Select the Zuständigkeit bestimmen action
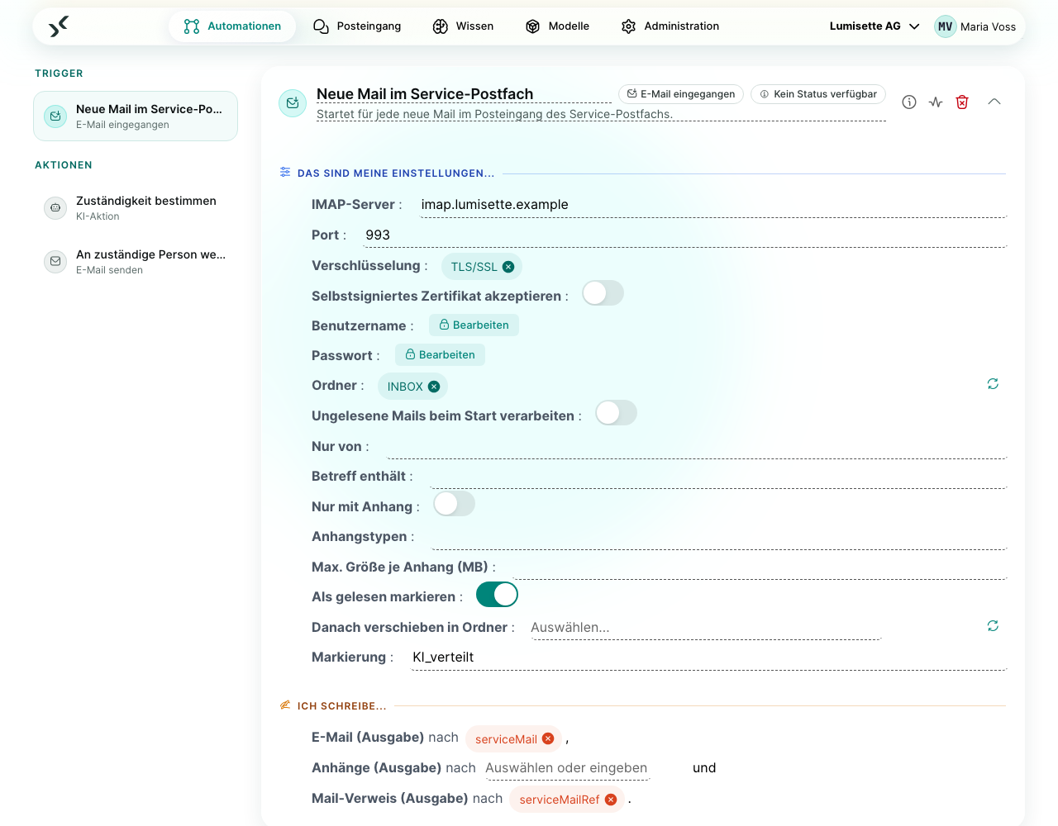Screen dimensions: 1058x826 point(136,208)
